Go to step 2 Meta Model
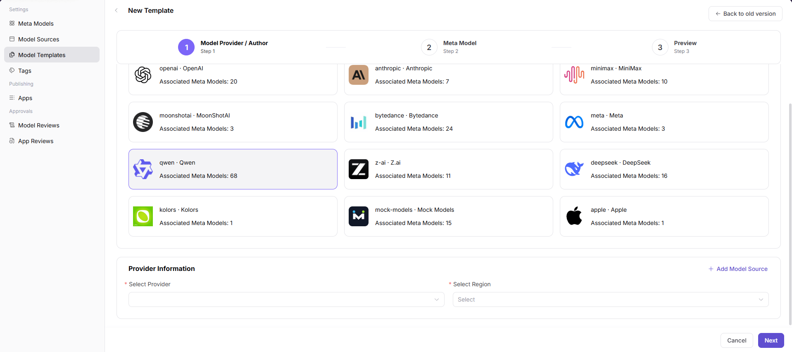The height and width of the screenshot is (352, 792). [449, 47]
